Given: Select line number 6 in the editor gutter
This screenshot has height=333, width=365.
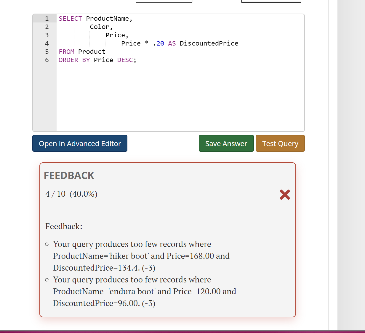Looking at the screenshot, I should point(47,60).
